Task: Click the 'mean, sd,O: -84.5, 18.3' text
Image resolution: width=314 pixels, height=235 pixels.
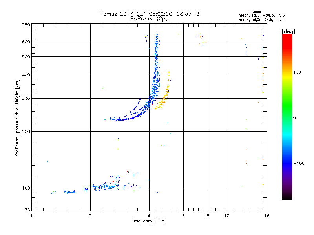Action: tap(262, 15)
